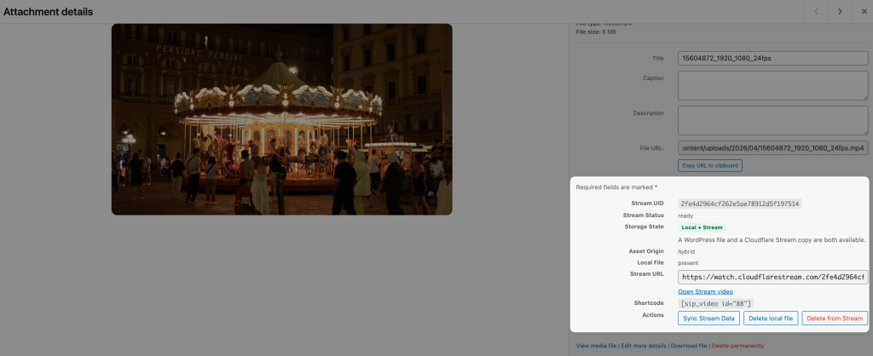Click the Stream UID code value
Viewport: 873px width, 356px height.
[739, 204]
